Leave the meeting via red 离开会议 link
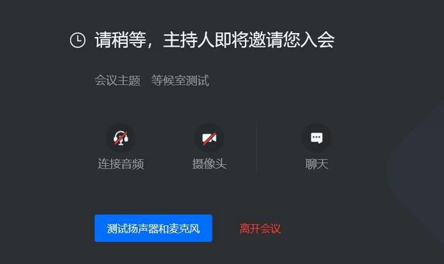This screenshot has width=444, height=264. [x=260, y=228]
